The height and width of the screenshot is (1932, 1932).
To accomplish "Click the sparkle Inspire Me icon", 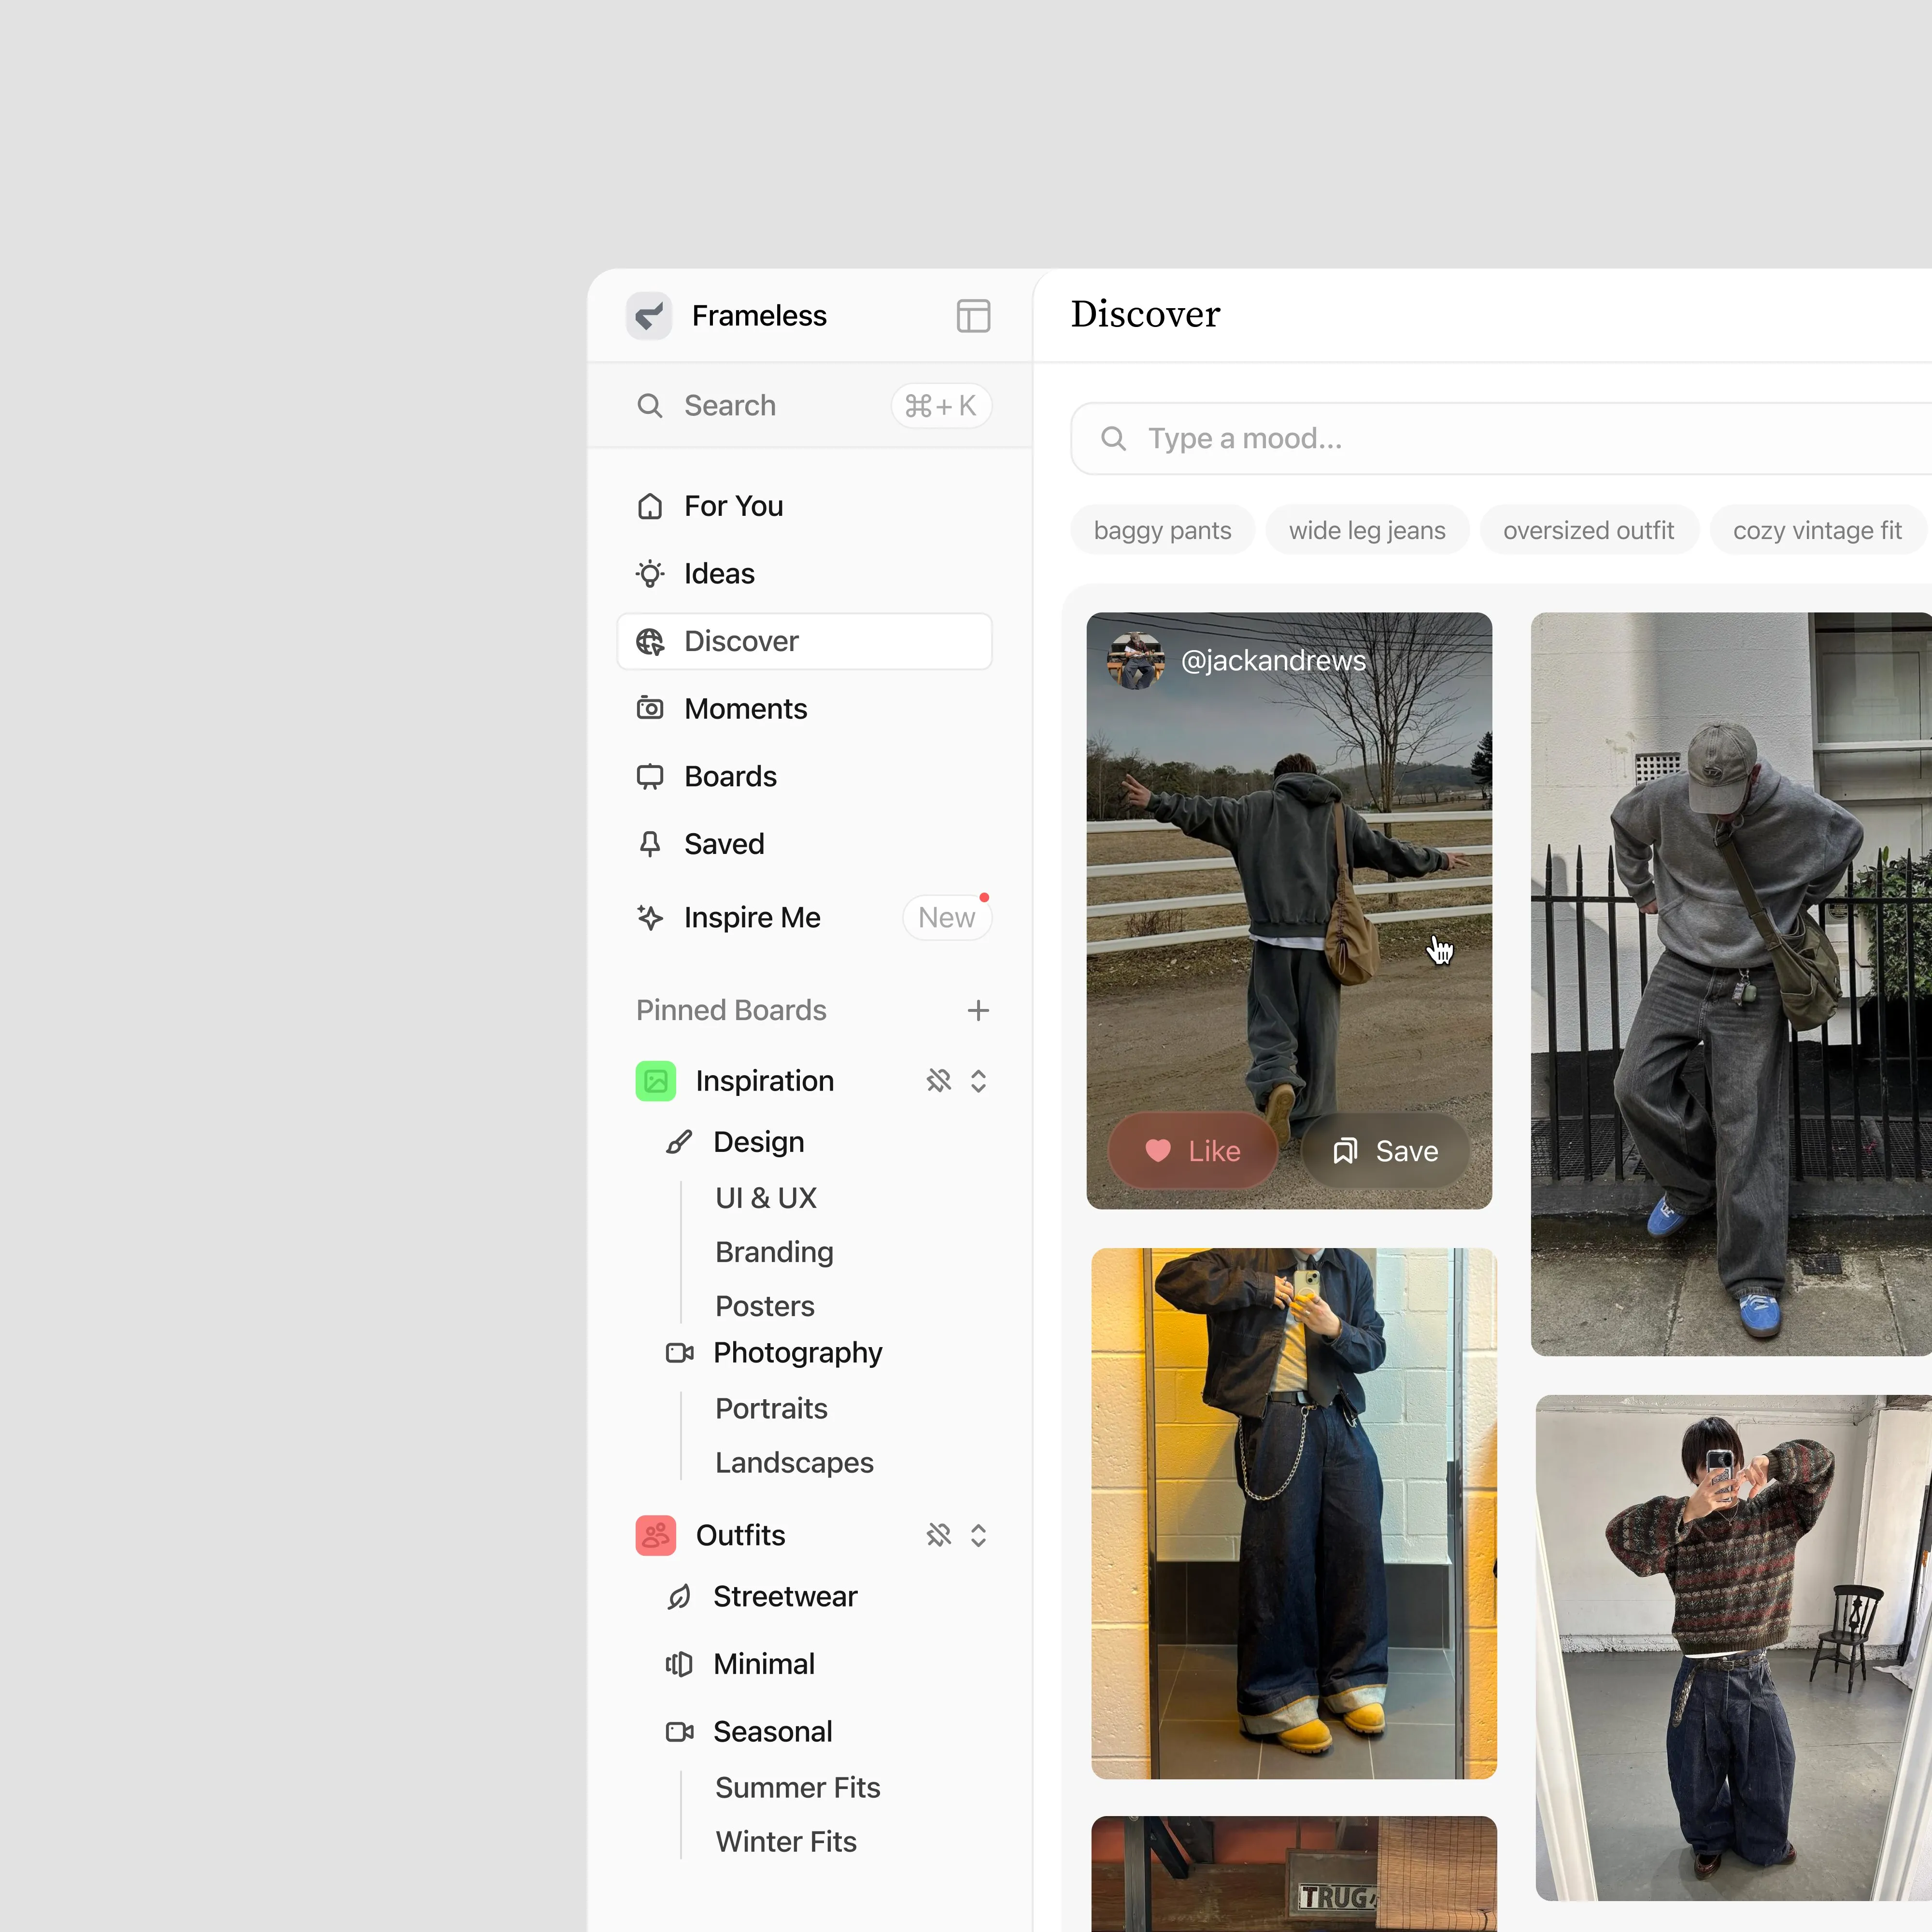I will coord(650,917).
